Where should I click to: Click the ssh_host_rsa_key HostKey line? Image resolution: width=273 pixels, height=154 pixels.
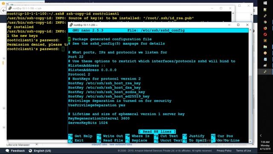[x=104, y=83]
